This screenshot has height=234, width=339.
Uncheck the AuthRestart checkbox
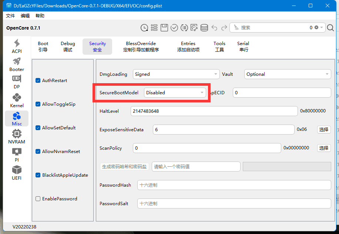(38, 81)
